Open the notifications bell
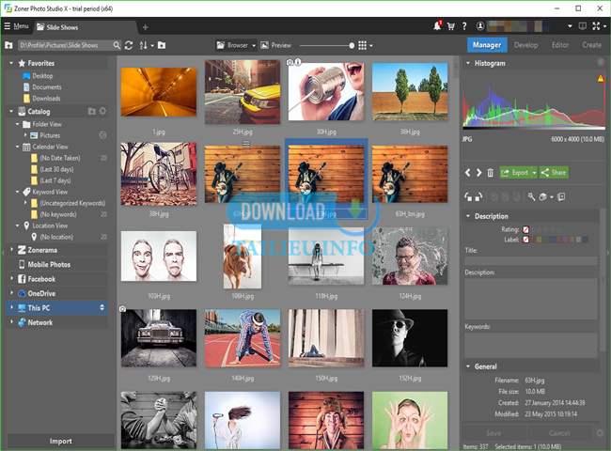This screenshot has height=451, width=611. pyautogui.click(x=437, y=26)
